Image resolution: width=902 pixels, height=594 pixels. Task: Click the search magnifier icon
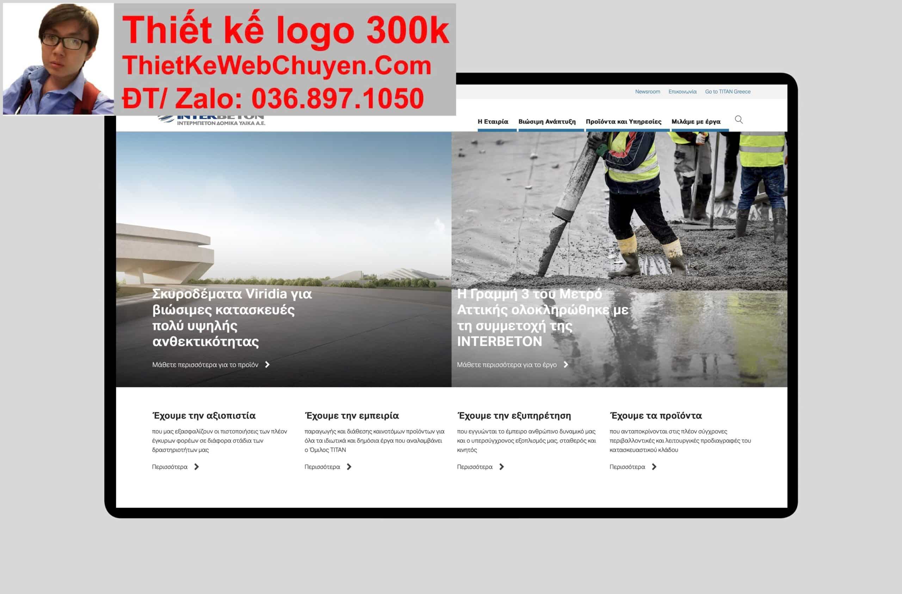pos(738,120)
